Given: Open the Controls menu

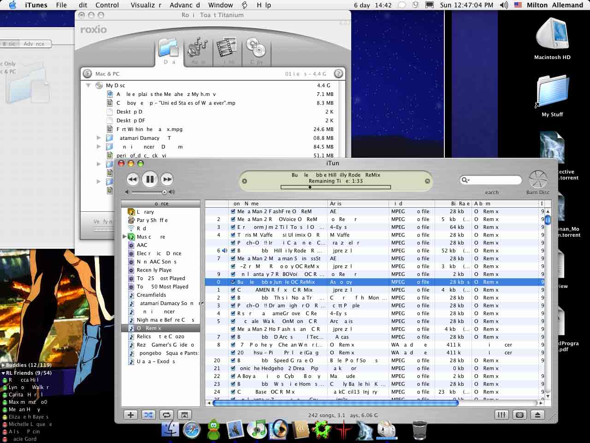Looking at the screenshot, I should pyautogui.click(x=107, y=5).
